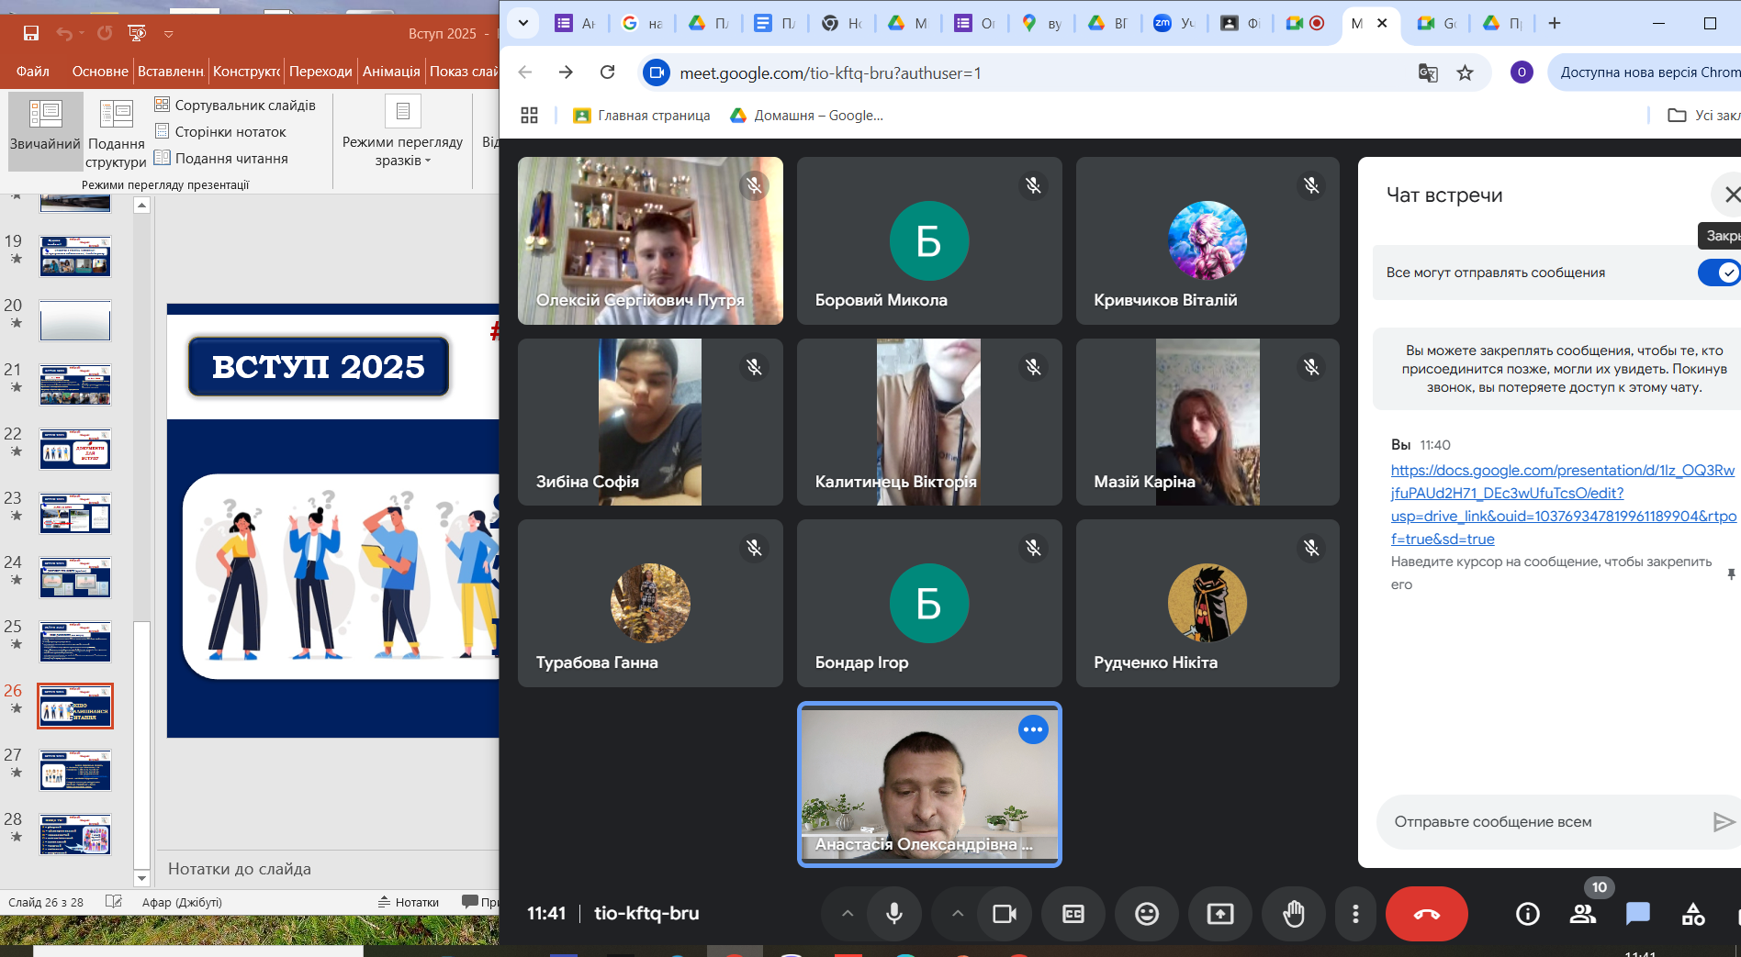Image resolution: width=1741 pixels, height=957 pixels.
Task: Toggle 'Все могут отправлять сообщения' switch
Action: coord(1718,273)
